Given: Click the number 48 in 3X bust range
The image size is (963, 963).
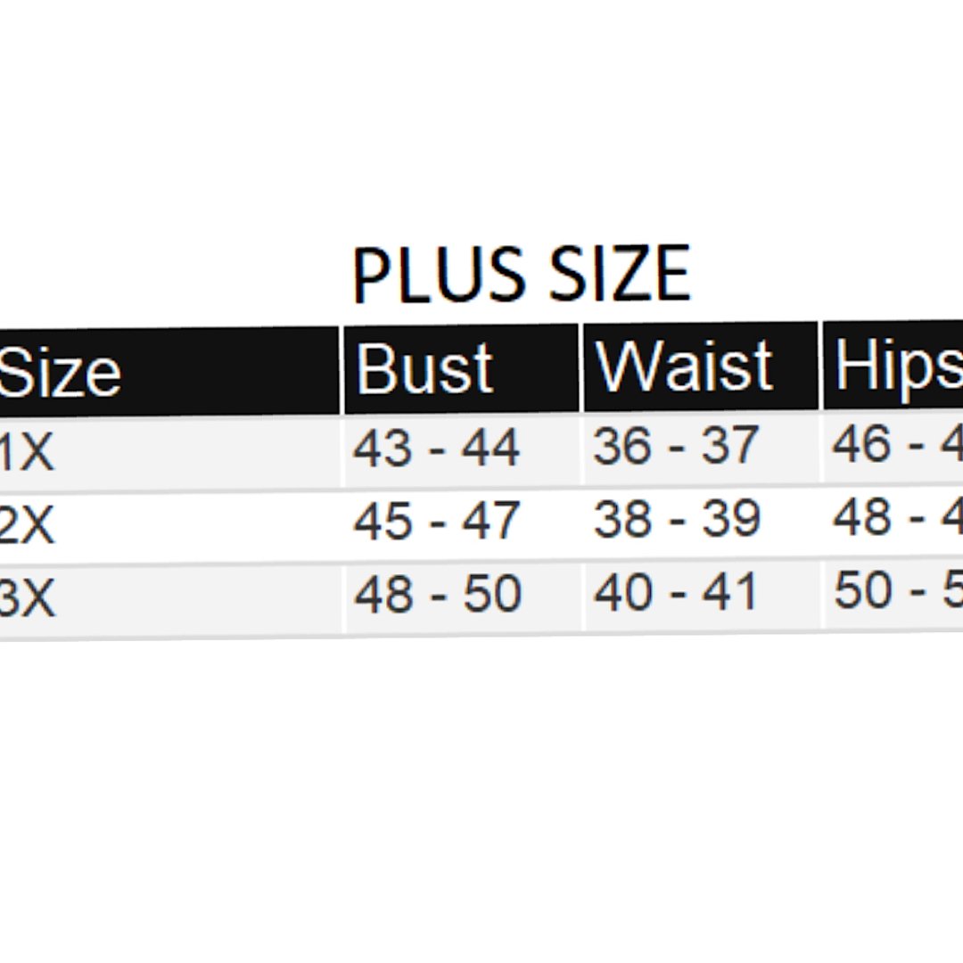Looking at the screenshot, I should click(383, 595).
